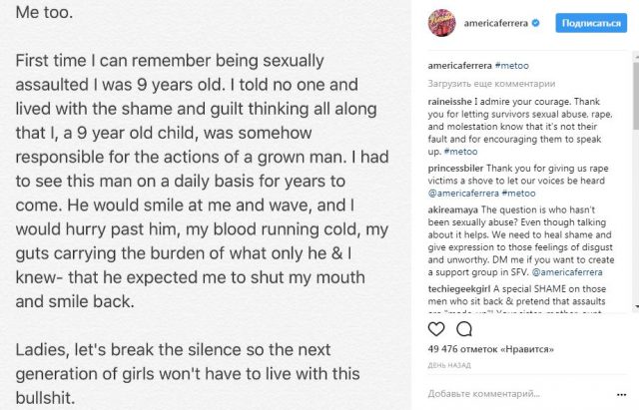Click #metoo hashtag in the caption

(x=506, y=66)
